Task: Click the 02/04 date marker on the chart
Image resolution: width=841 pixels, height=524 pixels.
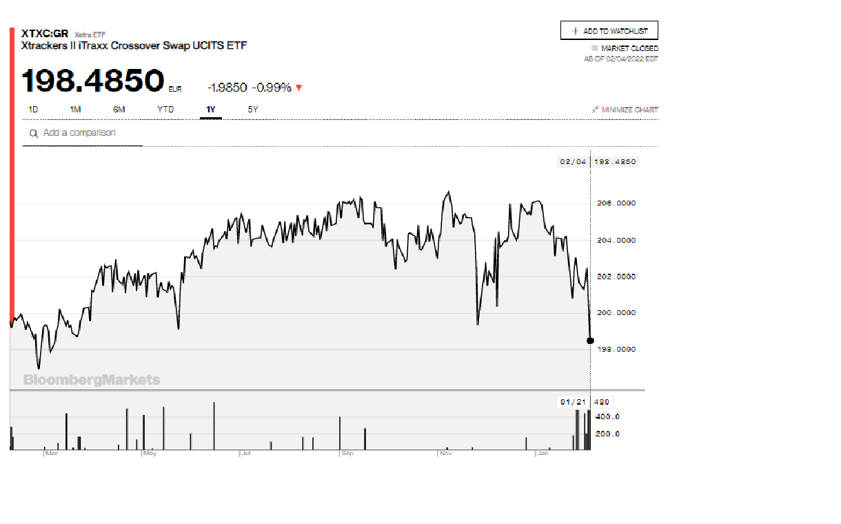Action: 573,162
